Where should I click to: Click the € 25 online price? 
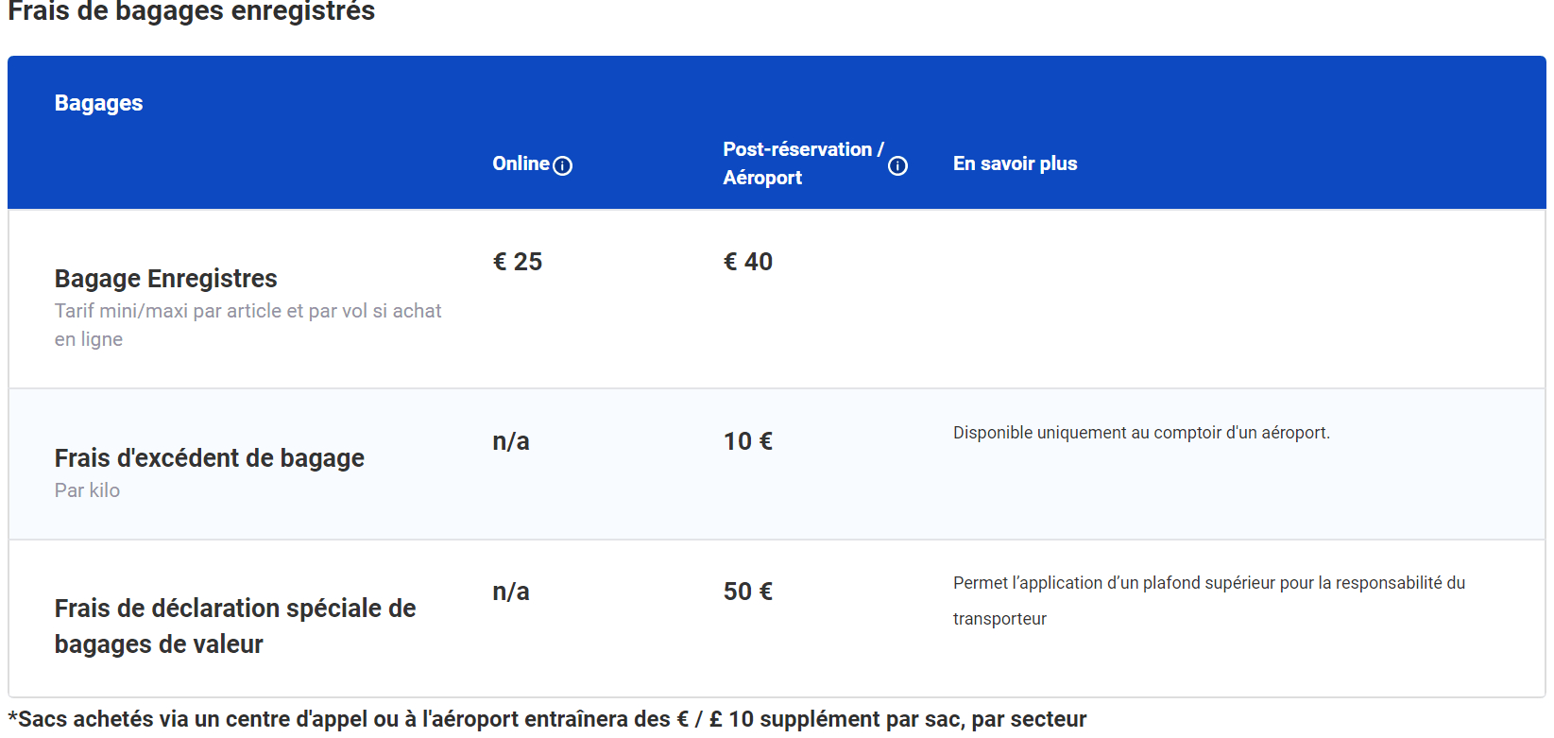point(518,262)
